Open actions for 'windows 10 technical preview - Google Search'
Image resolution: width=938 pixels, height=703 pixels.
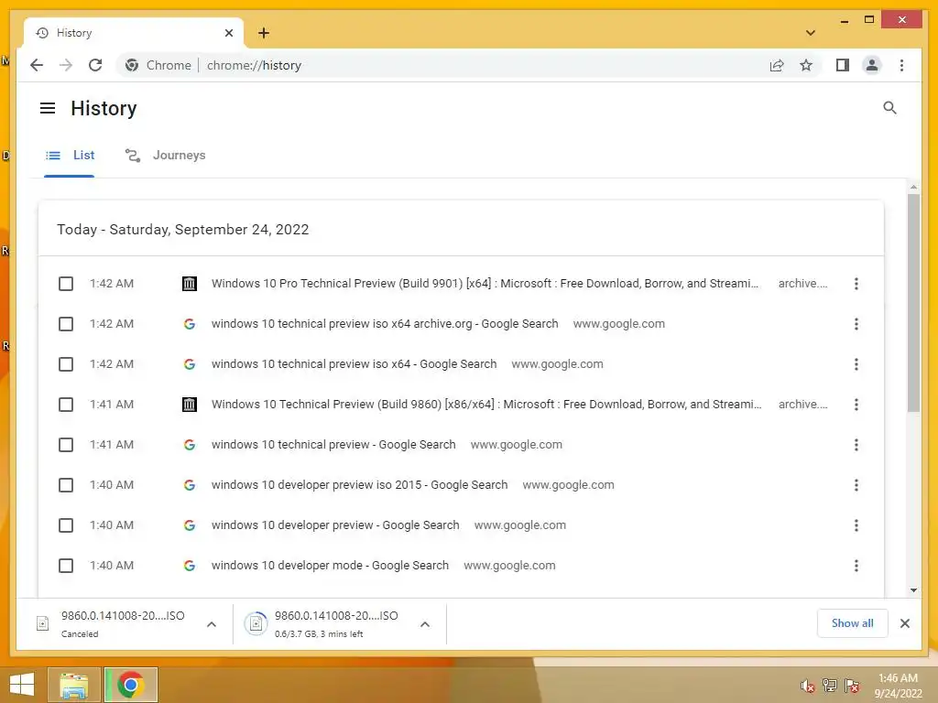(856, 445)
